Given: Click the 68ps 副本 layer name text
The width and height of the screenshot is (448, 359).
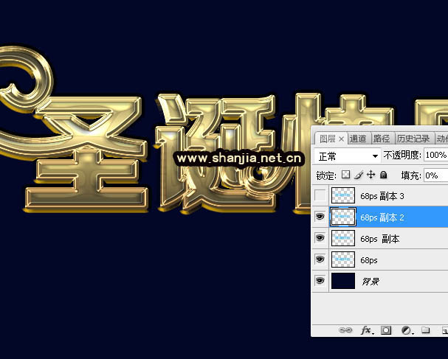Looking at the screenshot, I should (379, 239).
